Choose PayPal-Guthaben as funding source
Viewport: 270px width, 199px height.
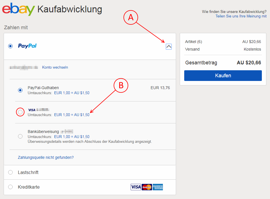coord(20,90)
